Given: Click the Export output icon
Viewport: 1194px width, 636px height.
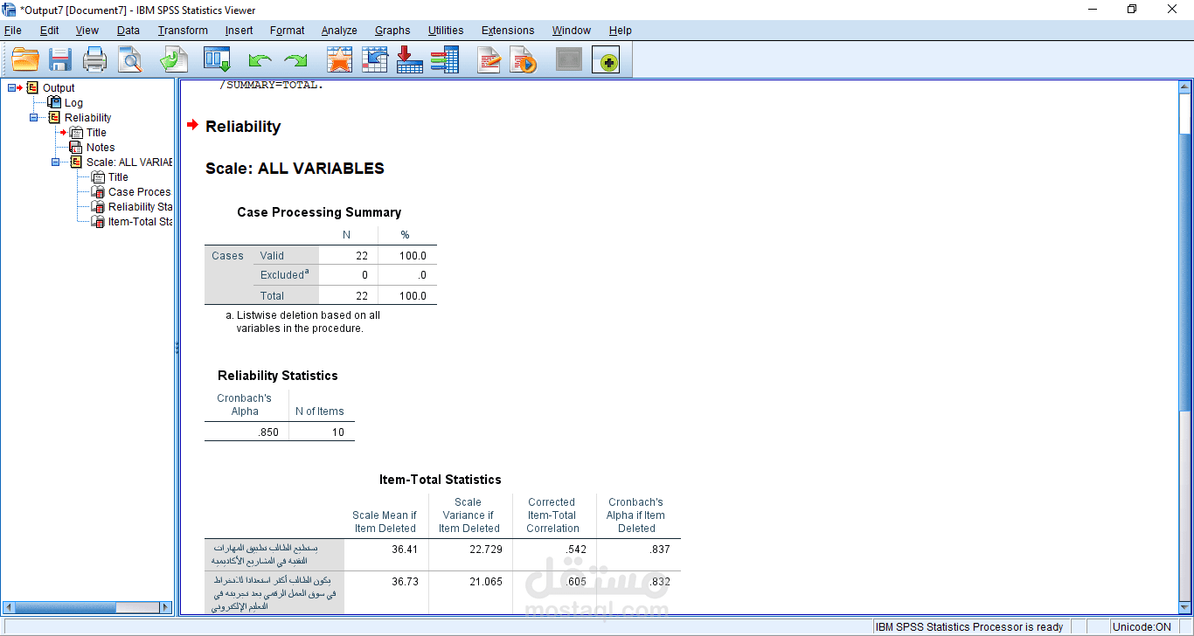Looking at the screenshot, I should tap(173, 60).
